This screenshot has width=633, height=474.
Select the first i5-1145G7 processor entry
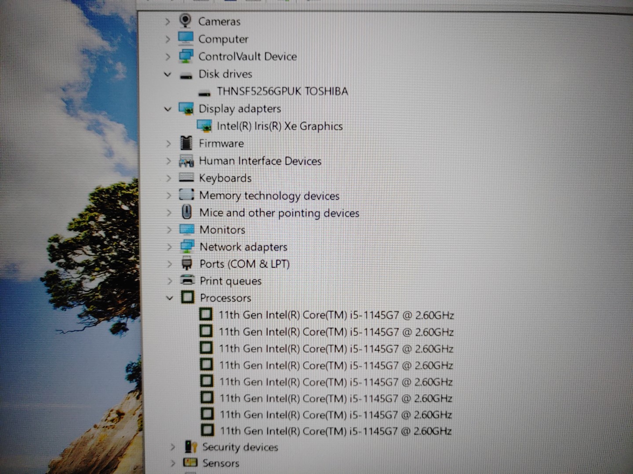click(x=336, y=315)
